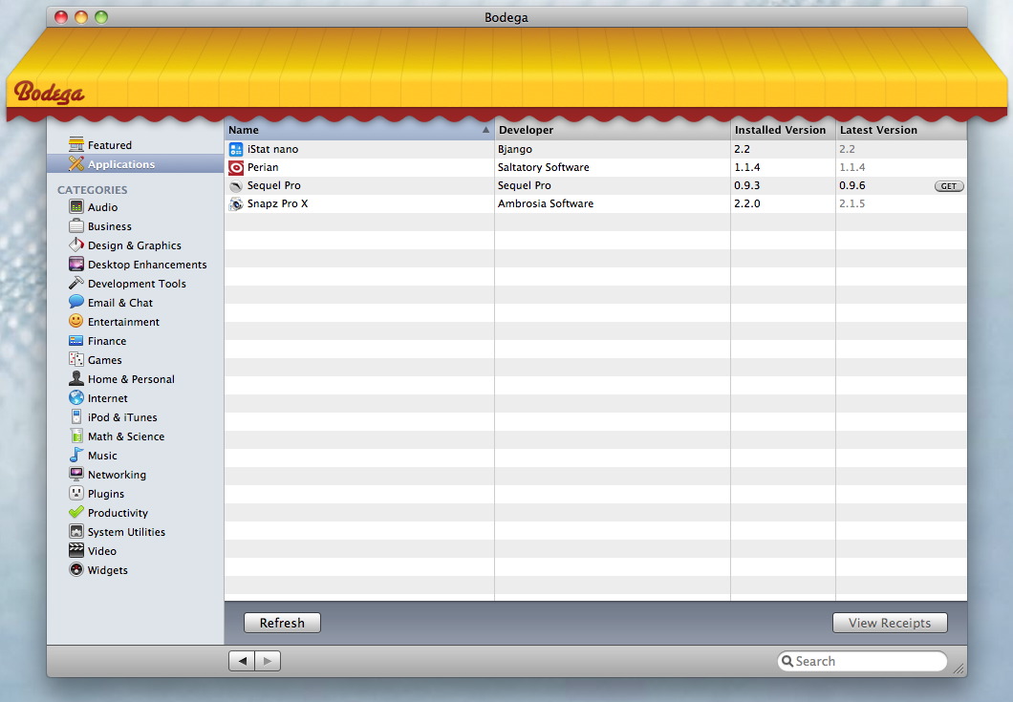Sort by the Name column header
The width and height of the screenshot is (1013, 702).
359,130
